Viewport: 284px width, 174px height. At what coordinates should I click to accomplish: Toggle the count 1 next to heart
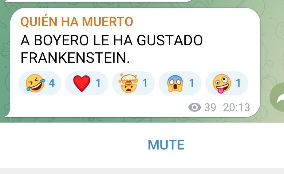point(98,83)
